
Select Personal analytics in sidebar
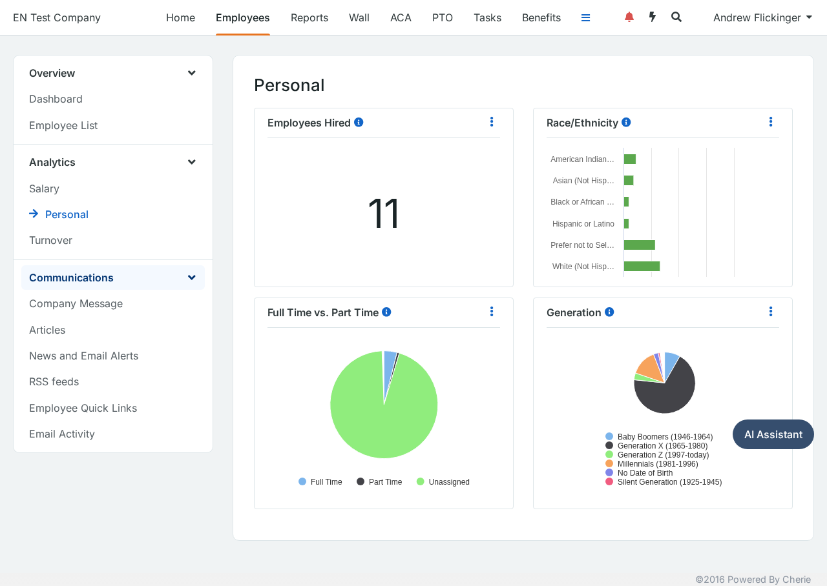coord(67,214)
